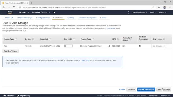
Task: Click the Add New Volume button
Action: click(11, 51)
